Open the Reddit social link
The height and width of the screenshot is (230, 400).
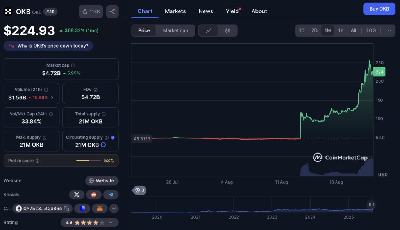pos(94,195)
